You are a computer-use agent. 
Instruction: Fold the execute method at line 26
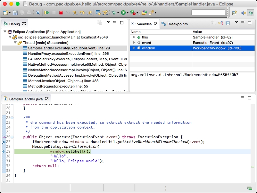[12, 137]
